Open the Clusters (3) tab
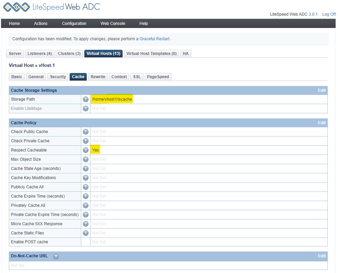Viewport: 338px width, 273px height. point(69,54)
